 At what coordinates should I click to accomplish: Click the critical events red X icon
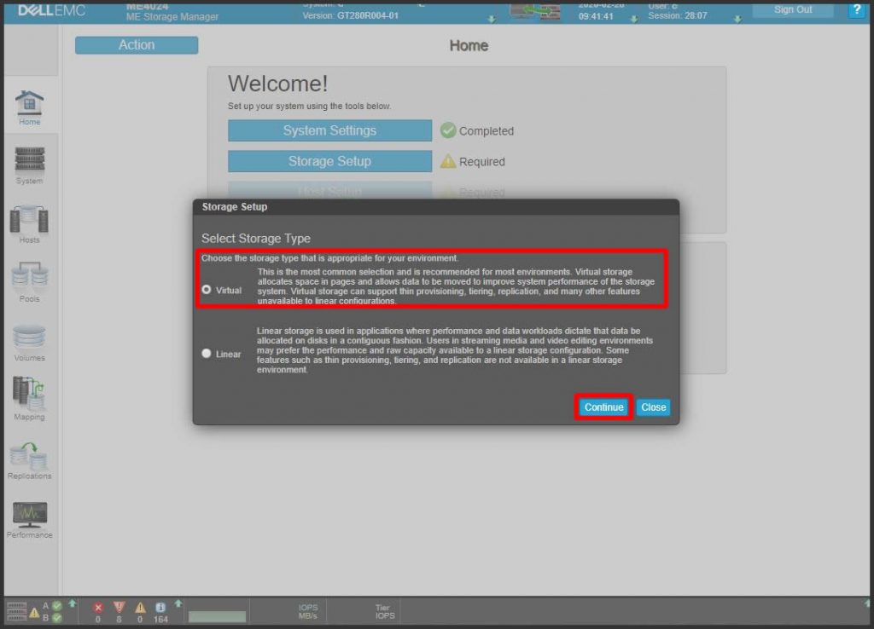click(x=98, y=608)
